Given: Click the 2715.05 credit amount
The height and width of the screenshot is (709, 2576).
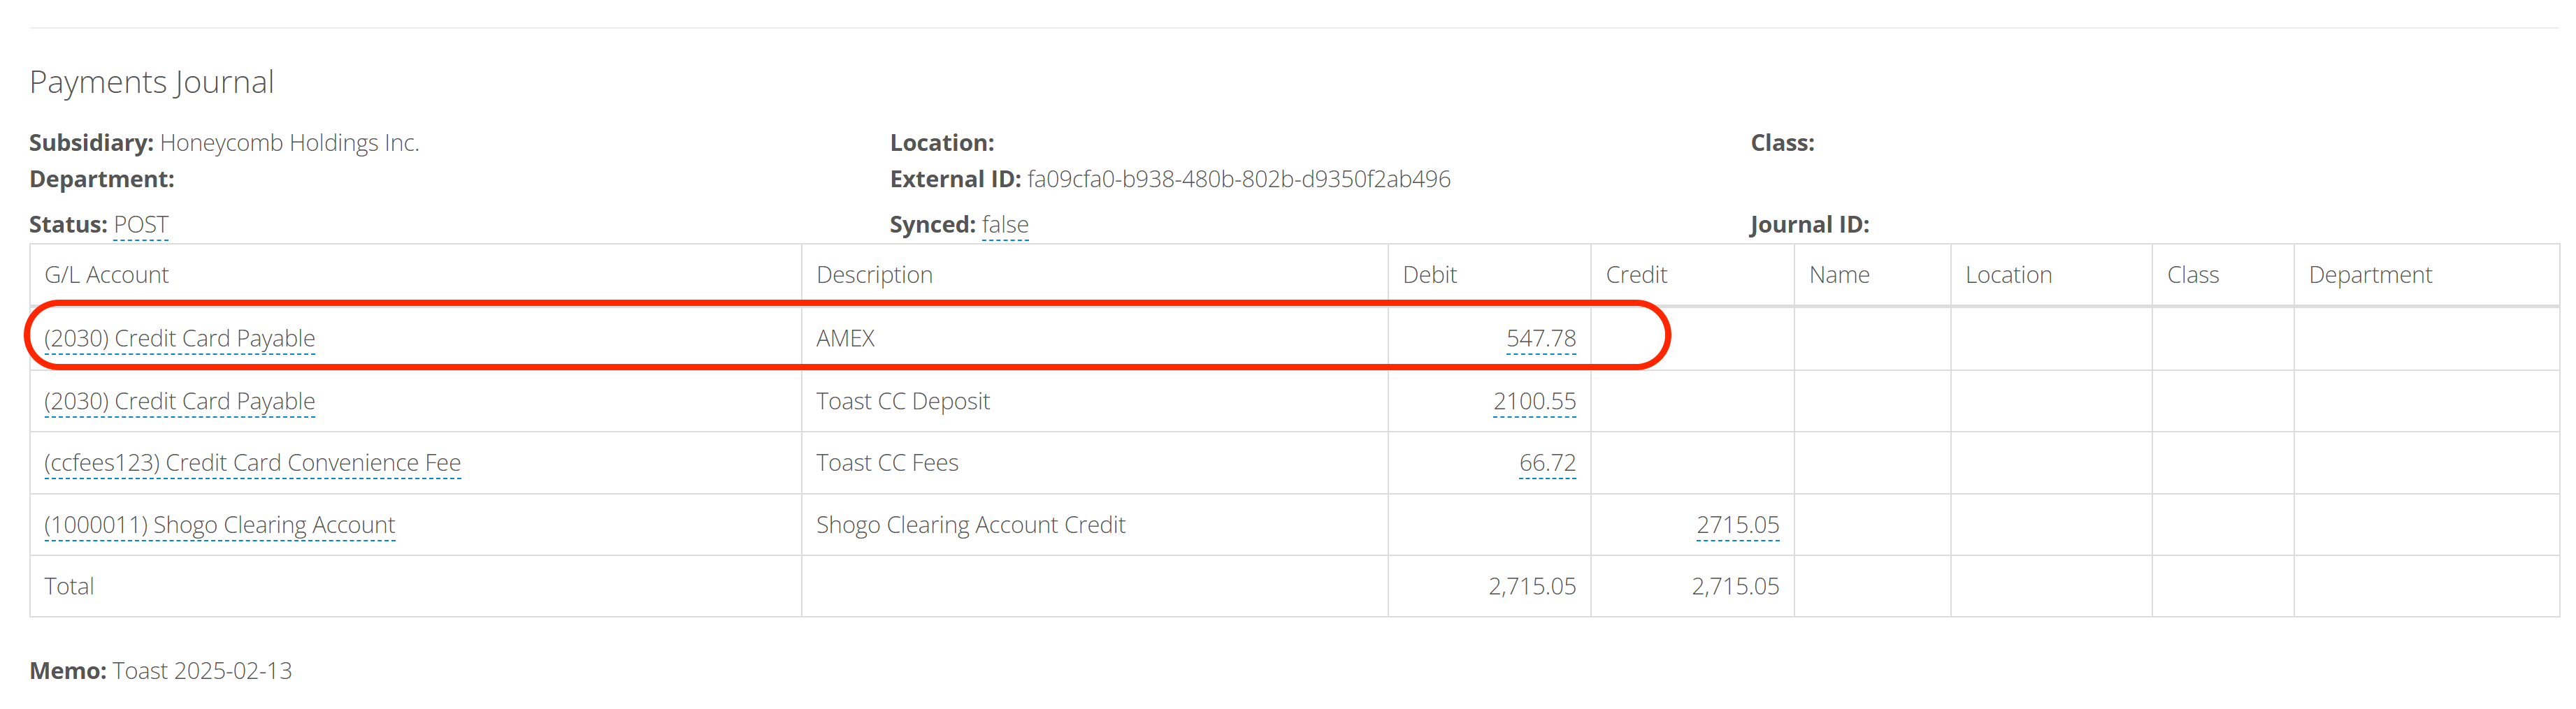Looking at the screenshot, I should coord(1737,525).
